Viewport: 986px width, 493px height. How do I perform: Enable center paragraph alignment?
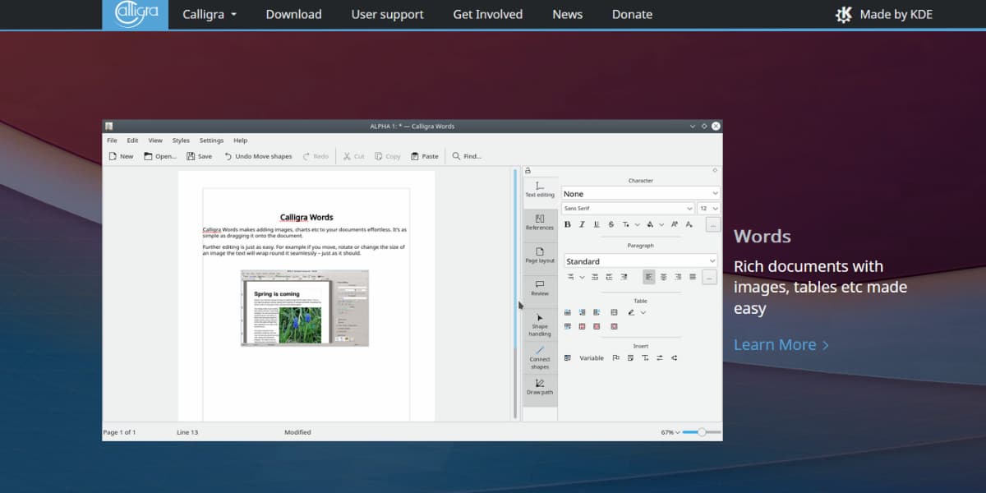click(x=663, y=277)
